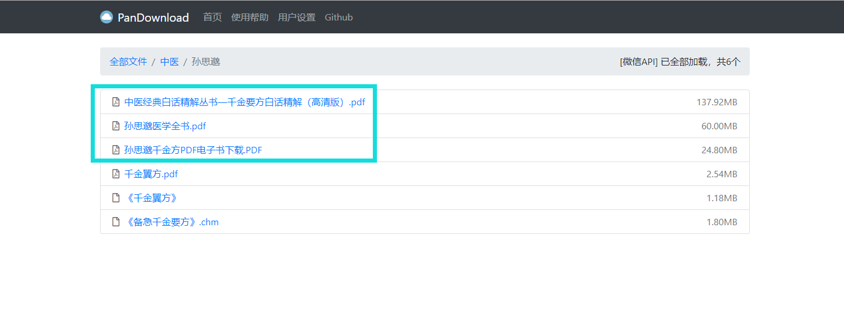Open 千金翼方.pdf file link

[x=151, y=174]
